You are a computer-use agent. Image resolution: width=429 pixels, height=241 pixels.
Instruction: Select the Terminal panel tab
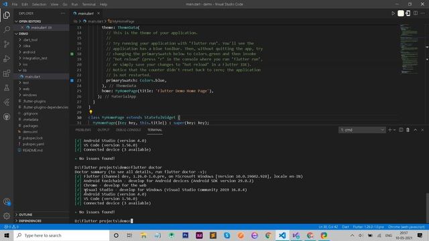click(x=155, y=130)
